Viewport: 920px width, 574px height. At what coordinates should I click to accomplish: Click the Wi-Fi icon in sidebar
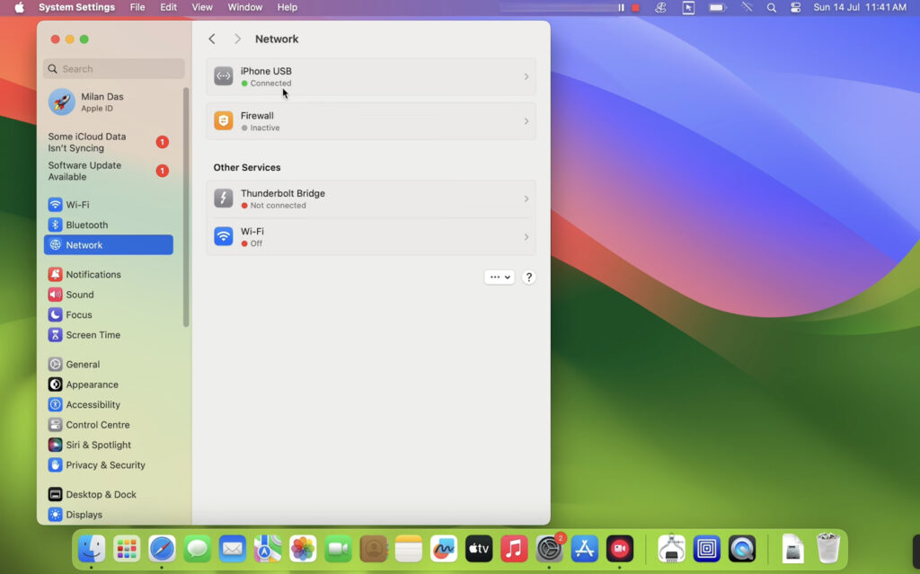click(x=56, y=205)
